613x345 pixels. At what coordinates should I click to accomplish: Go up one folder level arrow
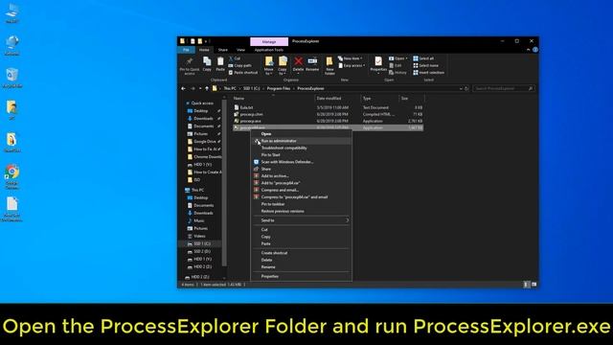[207, 89]
